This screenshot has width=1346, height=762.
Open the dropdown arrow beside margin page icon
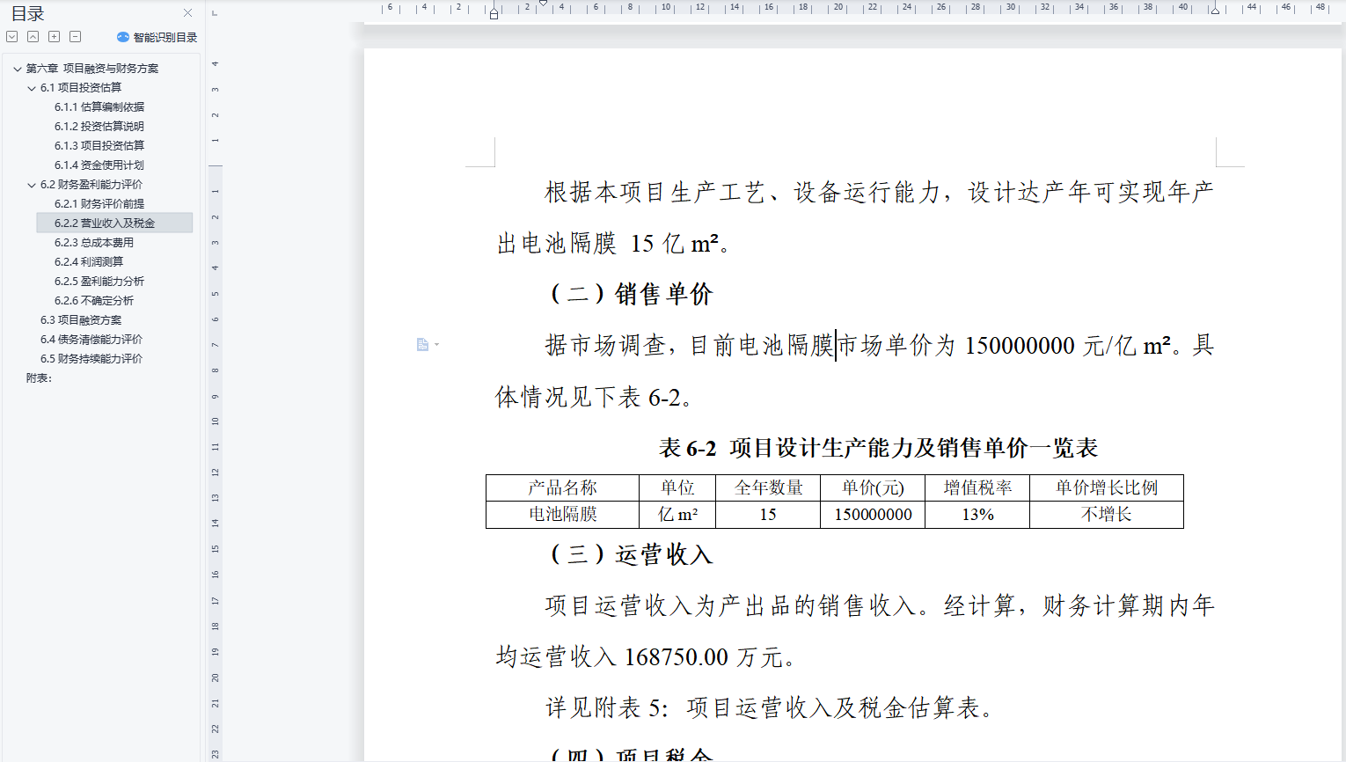click(435, 345)
